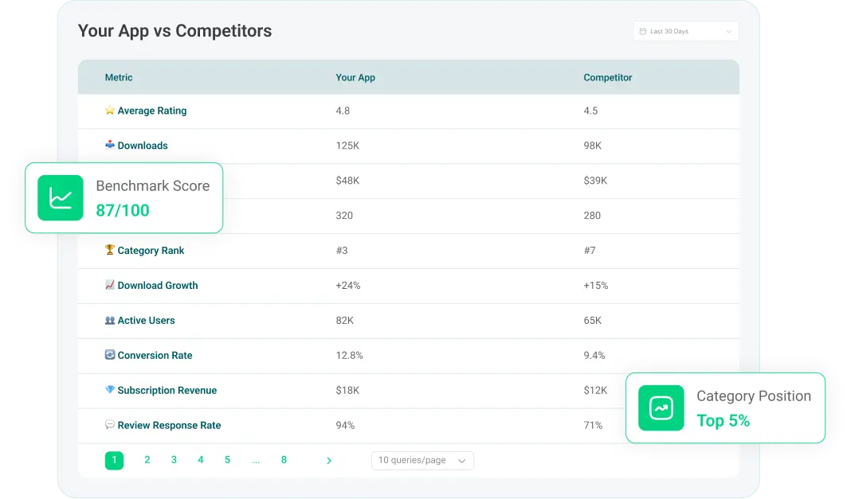Click the Metric column header

click(119, 77)
